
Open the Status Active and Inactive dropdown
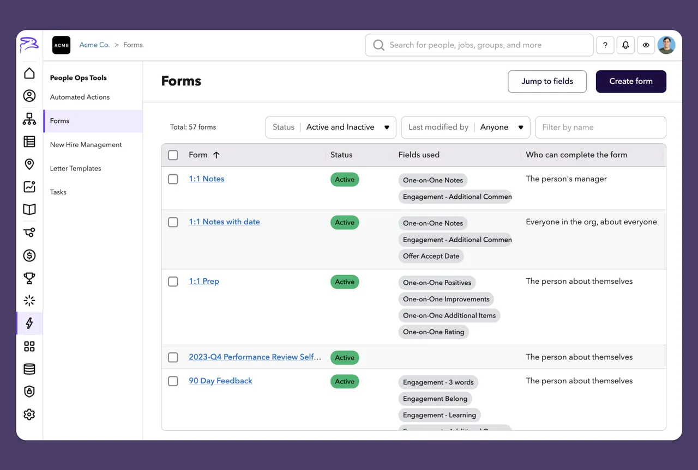330,127
